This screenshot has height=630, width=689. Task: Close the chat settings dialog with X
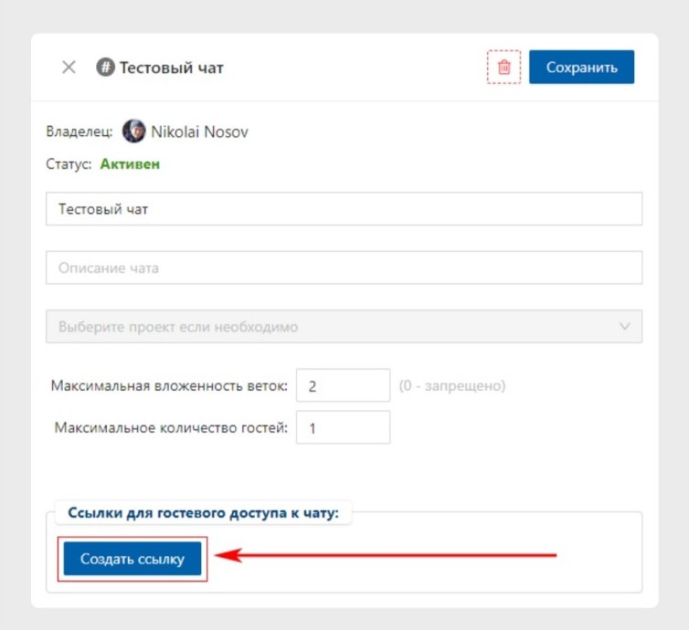[x=69, y=68]
